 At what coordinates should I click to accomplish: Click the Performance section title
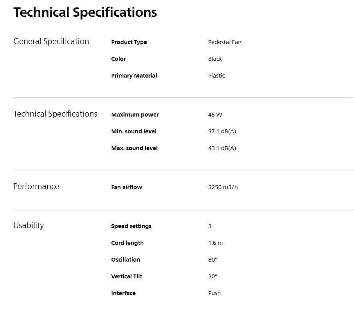click(x=36, y=186)
